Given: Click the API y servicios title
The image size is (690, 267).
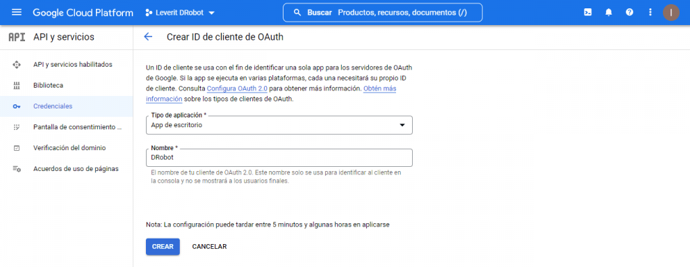Looking at the screenshot, I should pyautogui.click(x=64, y=38).
